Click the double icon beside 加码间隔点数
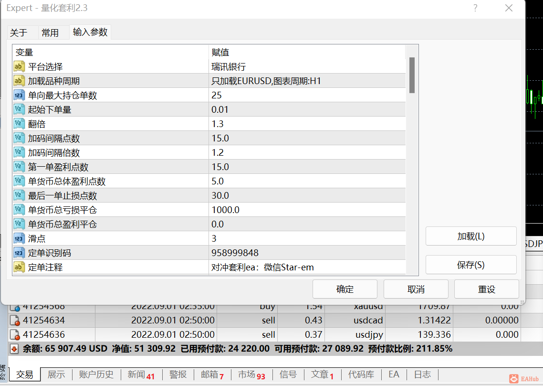543x386 pixels. click(19, 138)
